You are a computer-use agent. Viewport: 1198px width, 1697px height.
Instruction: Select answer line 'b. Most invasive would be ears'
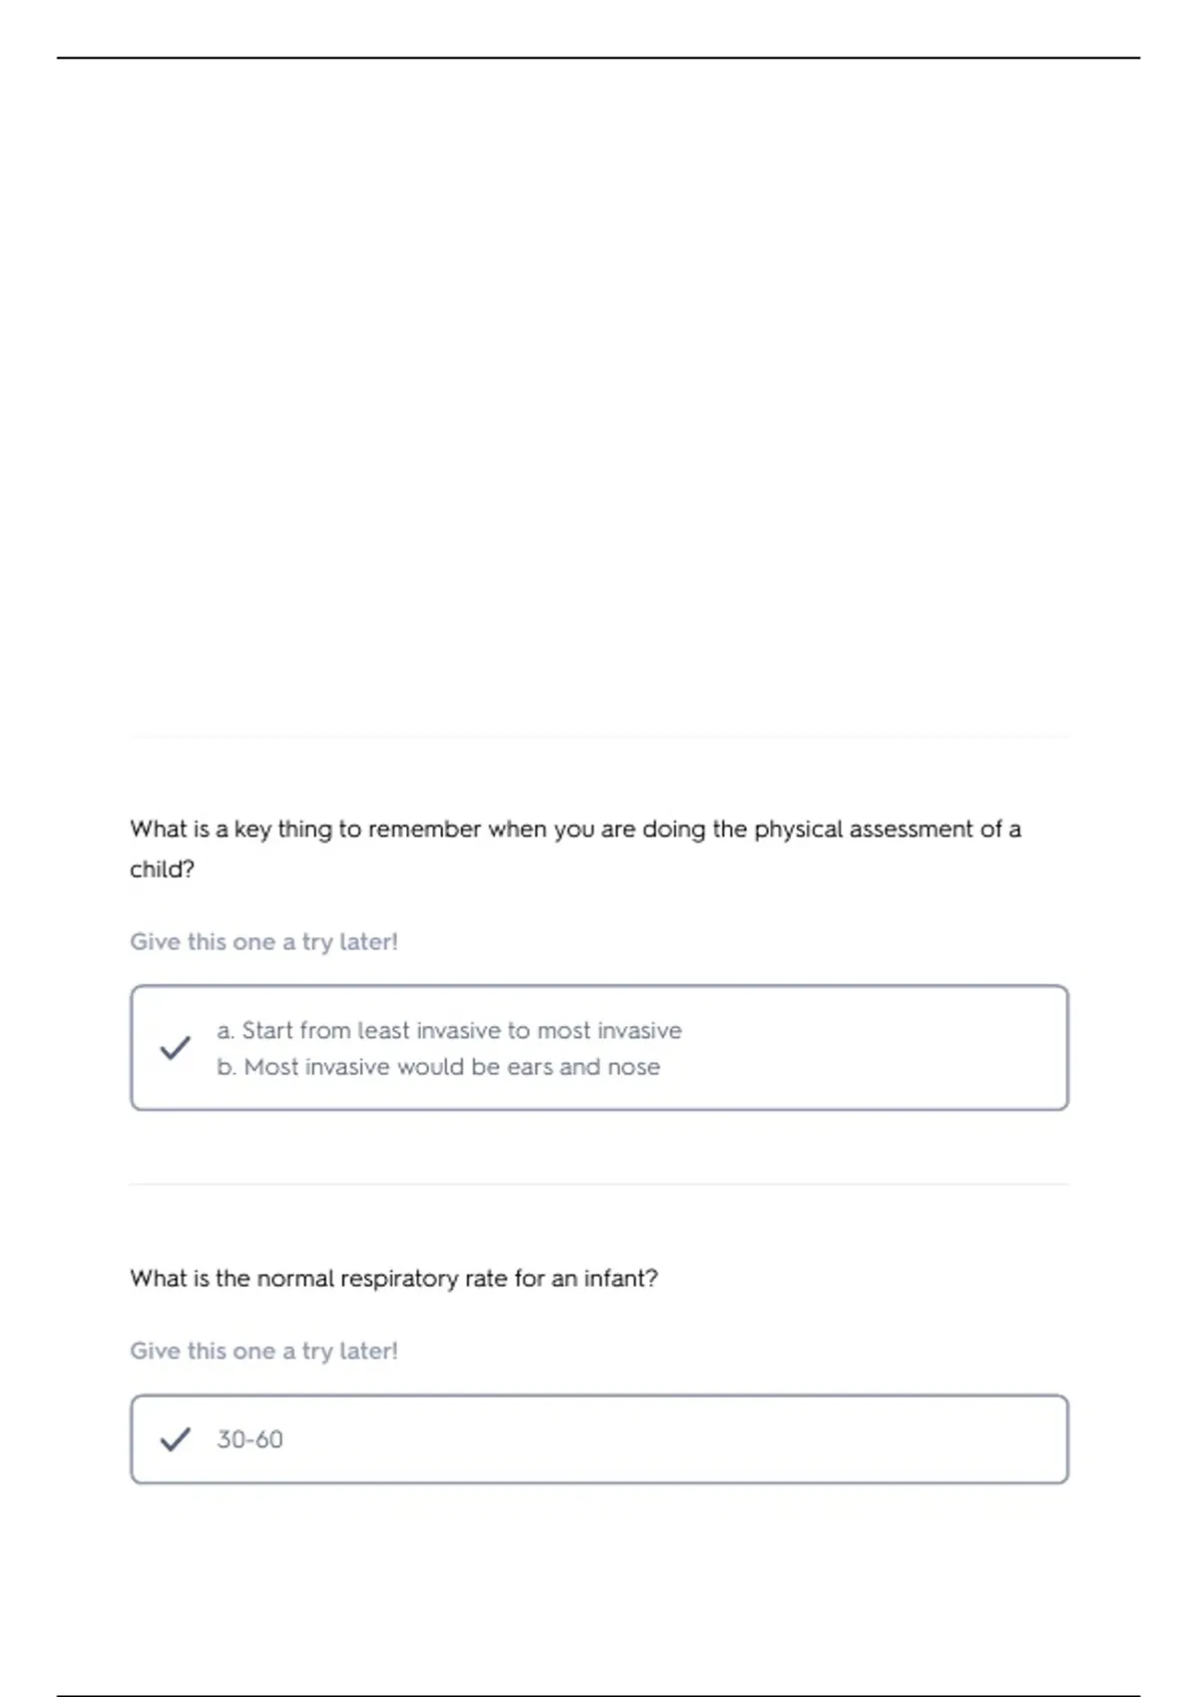click(438, 1067)
